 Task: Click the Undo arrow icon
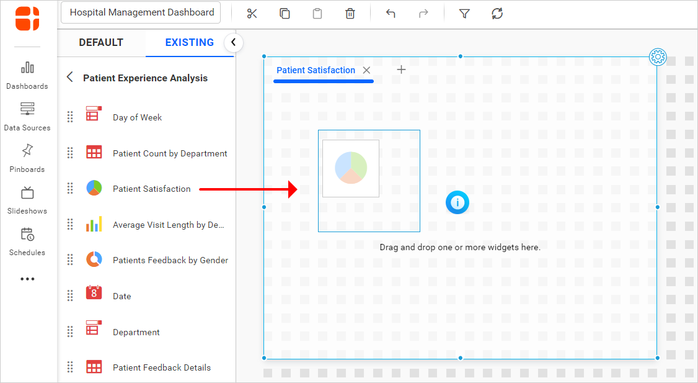391,14
